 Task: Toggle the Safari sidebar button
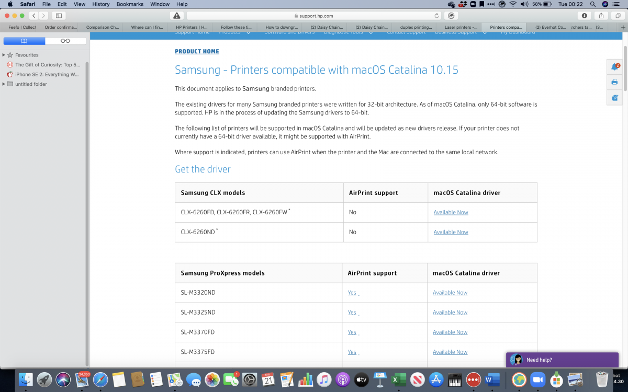(59, 16)
